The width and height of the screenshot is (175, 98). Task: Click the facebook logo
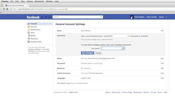coord(33,17)
